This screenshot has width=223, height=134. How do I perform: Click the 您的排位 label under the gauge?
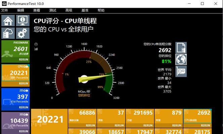84,95
